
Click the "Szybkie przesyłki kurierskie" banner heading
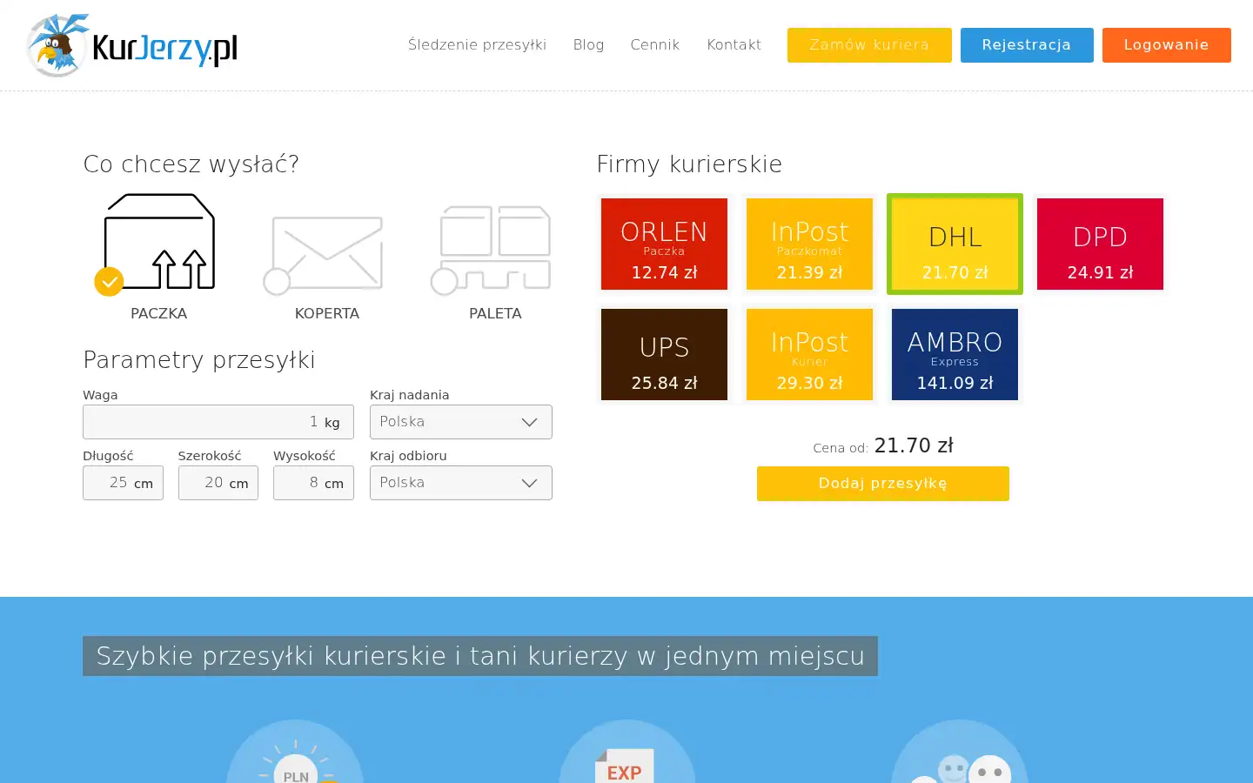[x=480, y=656]
